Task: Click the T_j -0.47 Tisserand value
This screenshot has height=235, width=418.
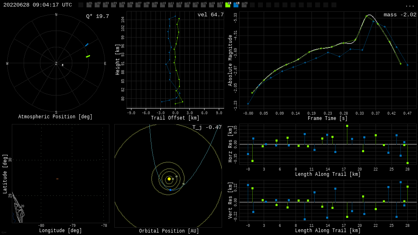Action: point(207,128)
